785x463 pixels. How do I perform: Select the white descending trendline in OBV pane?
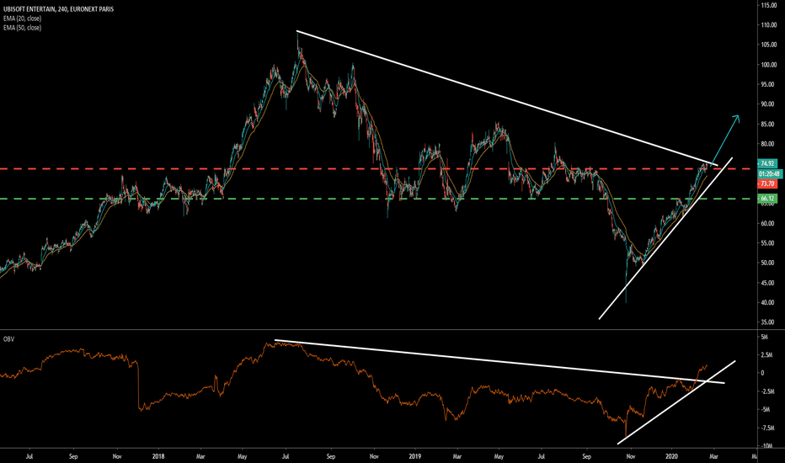(499, 361)
